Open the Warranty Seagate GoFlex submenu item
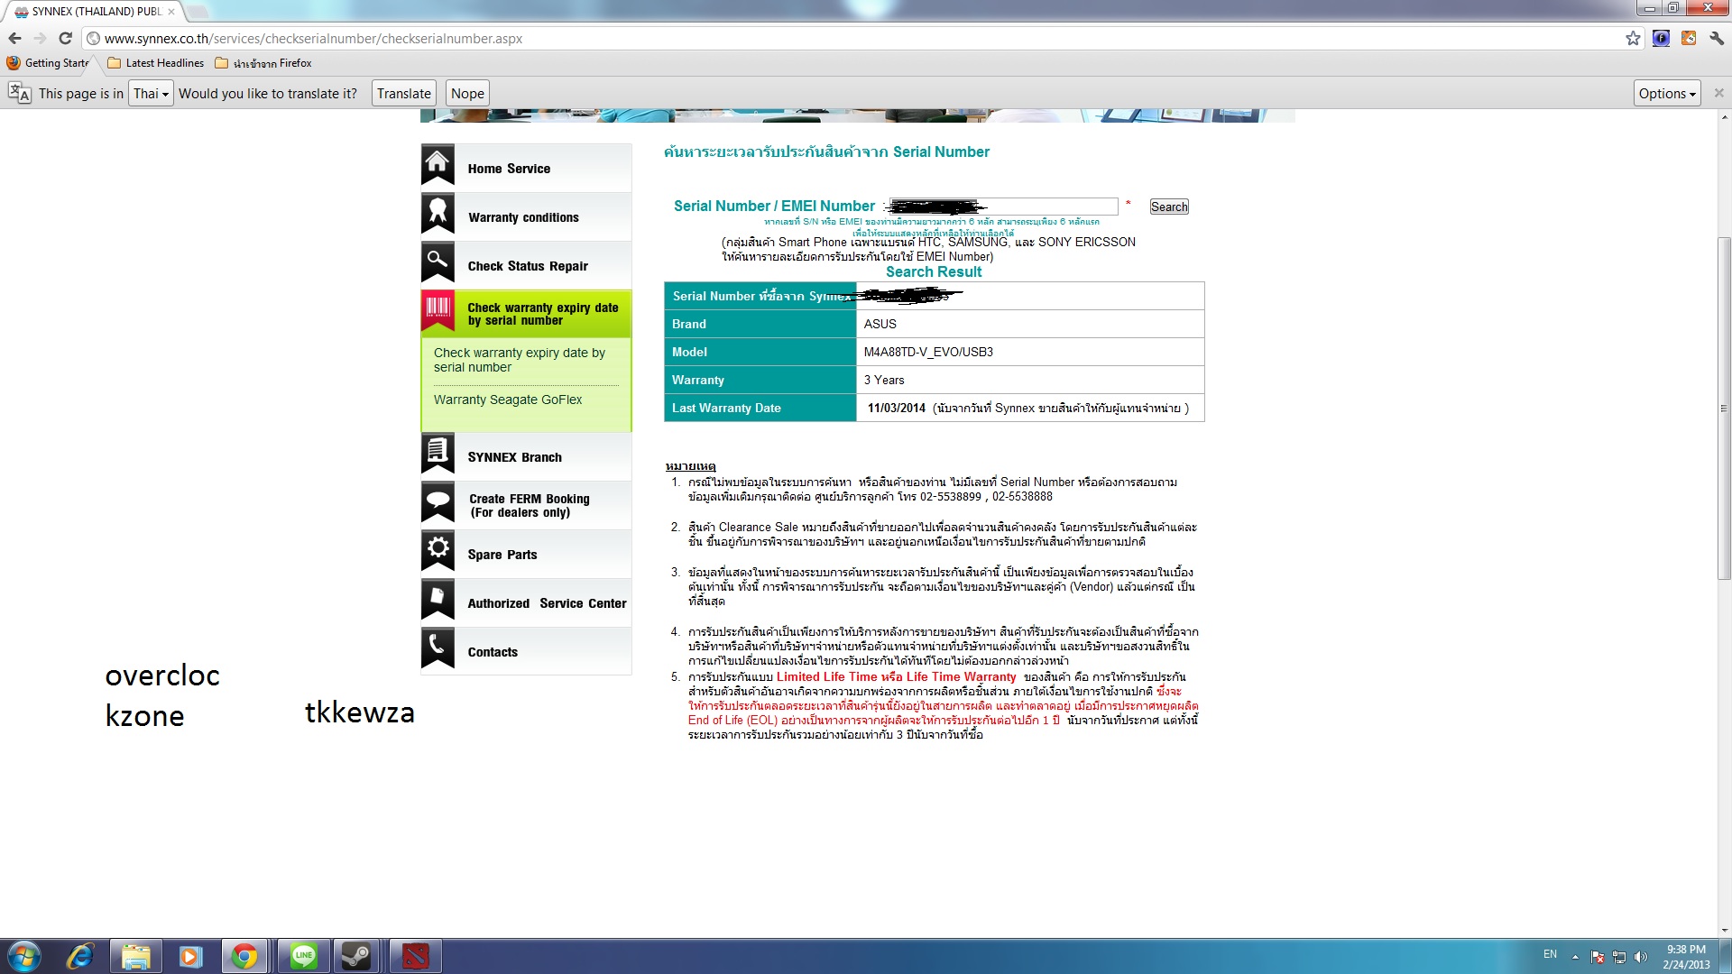Viewport: 1732px width, 974px height. click(x=507, y=400)
